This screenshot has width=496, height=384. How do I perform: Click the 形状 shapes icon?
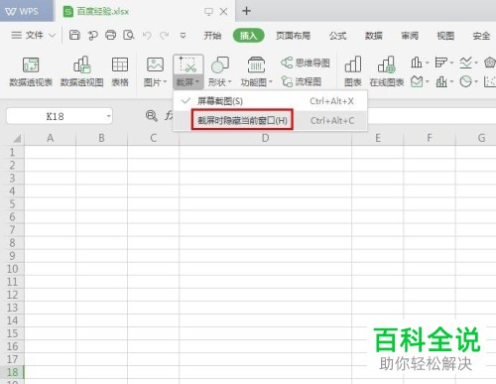pyautogui.click(x=220, y=64)
